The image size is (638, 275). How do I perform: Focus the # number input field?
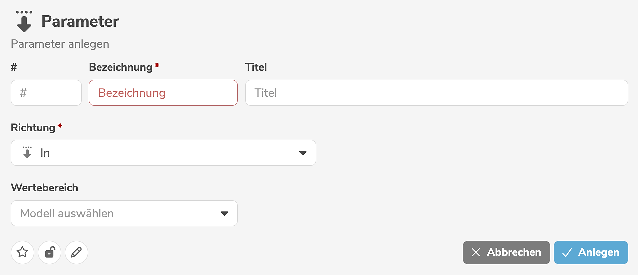46,93
